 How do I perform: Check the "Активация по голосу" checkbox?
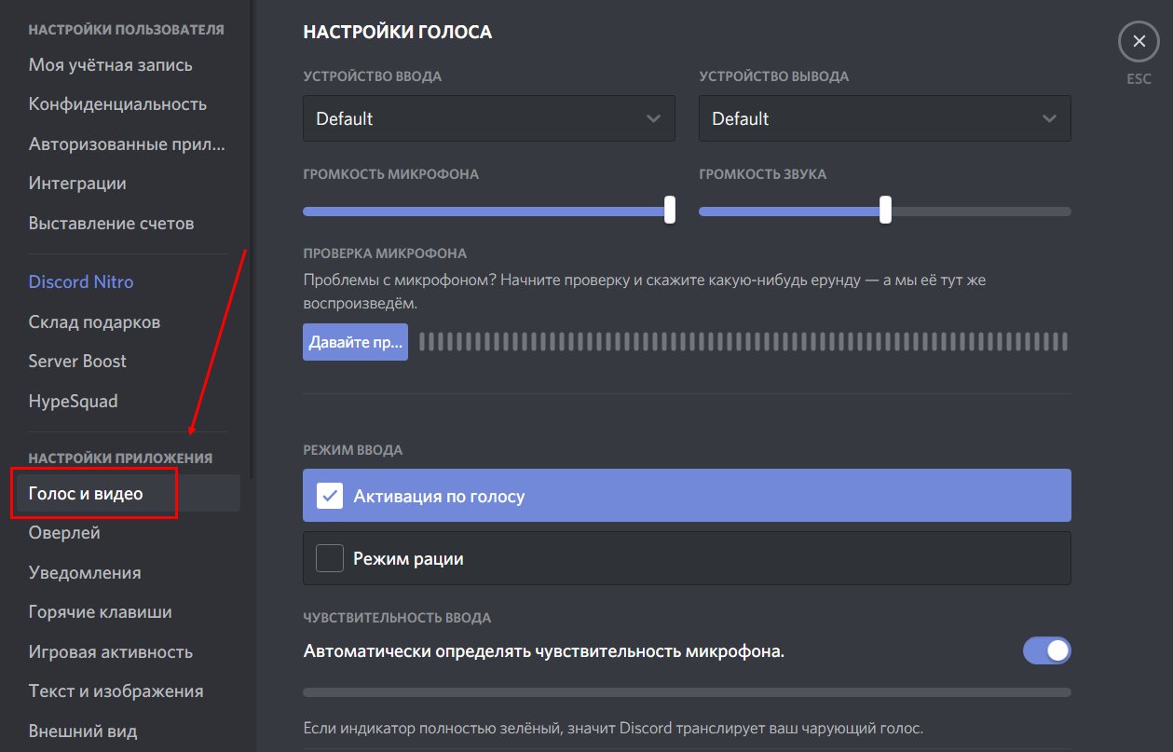330,496
